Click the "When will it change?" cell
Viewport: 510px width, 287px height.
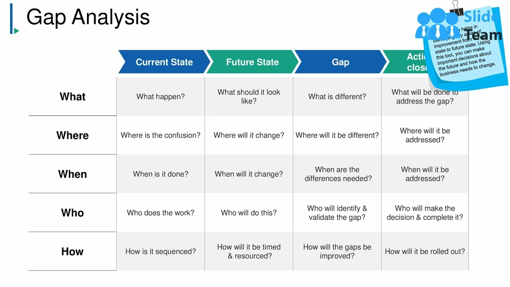click(249, 174)
